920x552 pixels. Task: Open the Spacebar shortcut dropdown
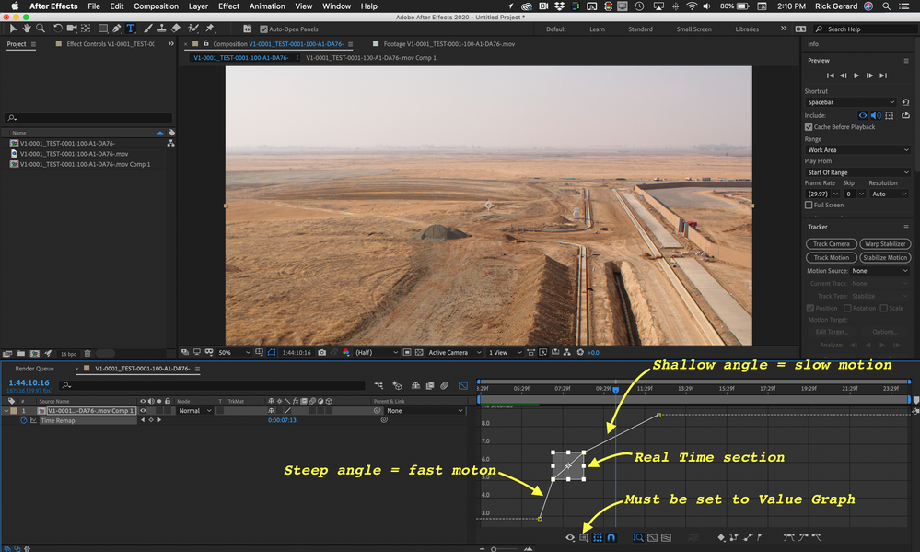(851, 102)
